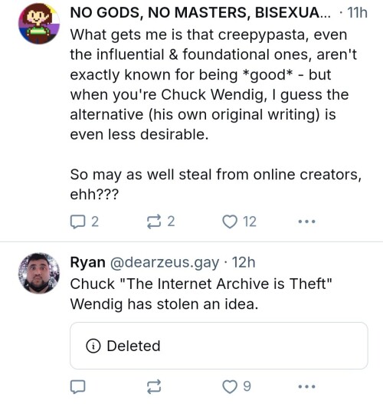Open the pixel-art character profile avatar
This screenshot has width=383, height=404.
[x=39, y=24]
